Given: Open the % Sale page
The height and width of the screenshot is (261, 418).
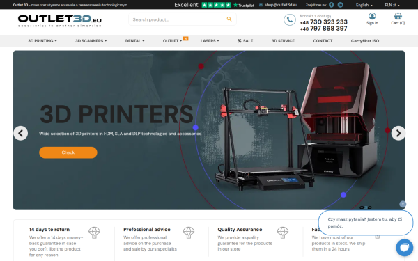Looking at the screenshot, I should pos(245,41).
